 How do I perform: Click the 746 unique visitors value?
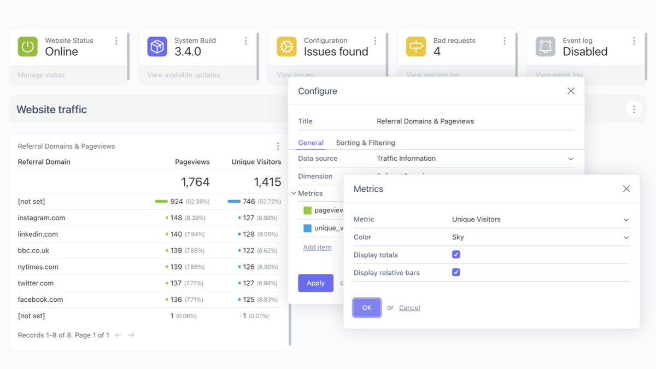(x=249, y=202)
